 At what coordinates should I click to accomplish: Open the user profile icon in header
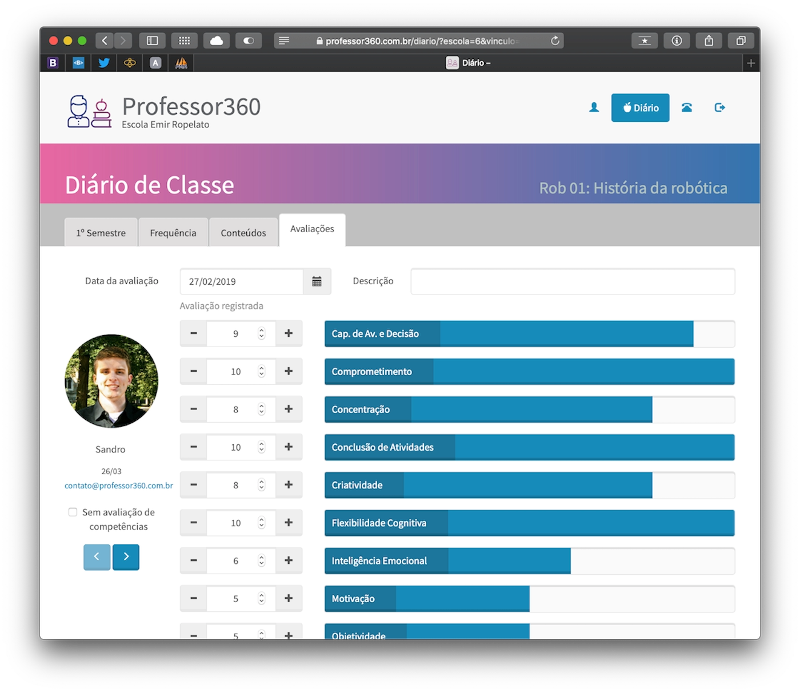tap(594, 108)
